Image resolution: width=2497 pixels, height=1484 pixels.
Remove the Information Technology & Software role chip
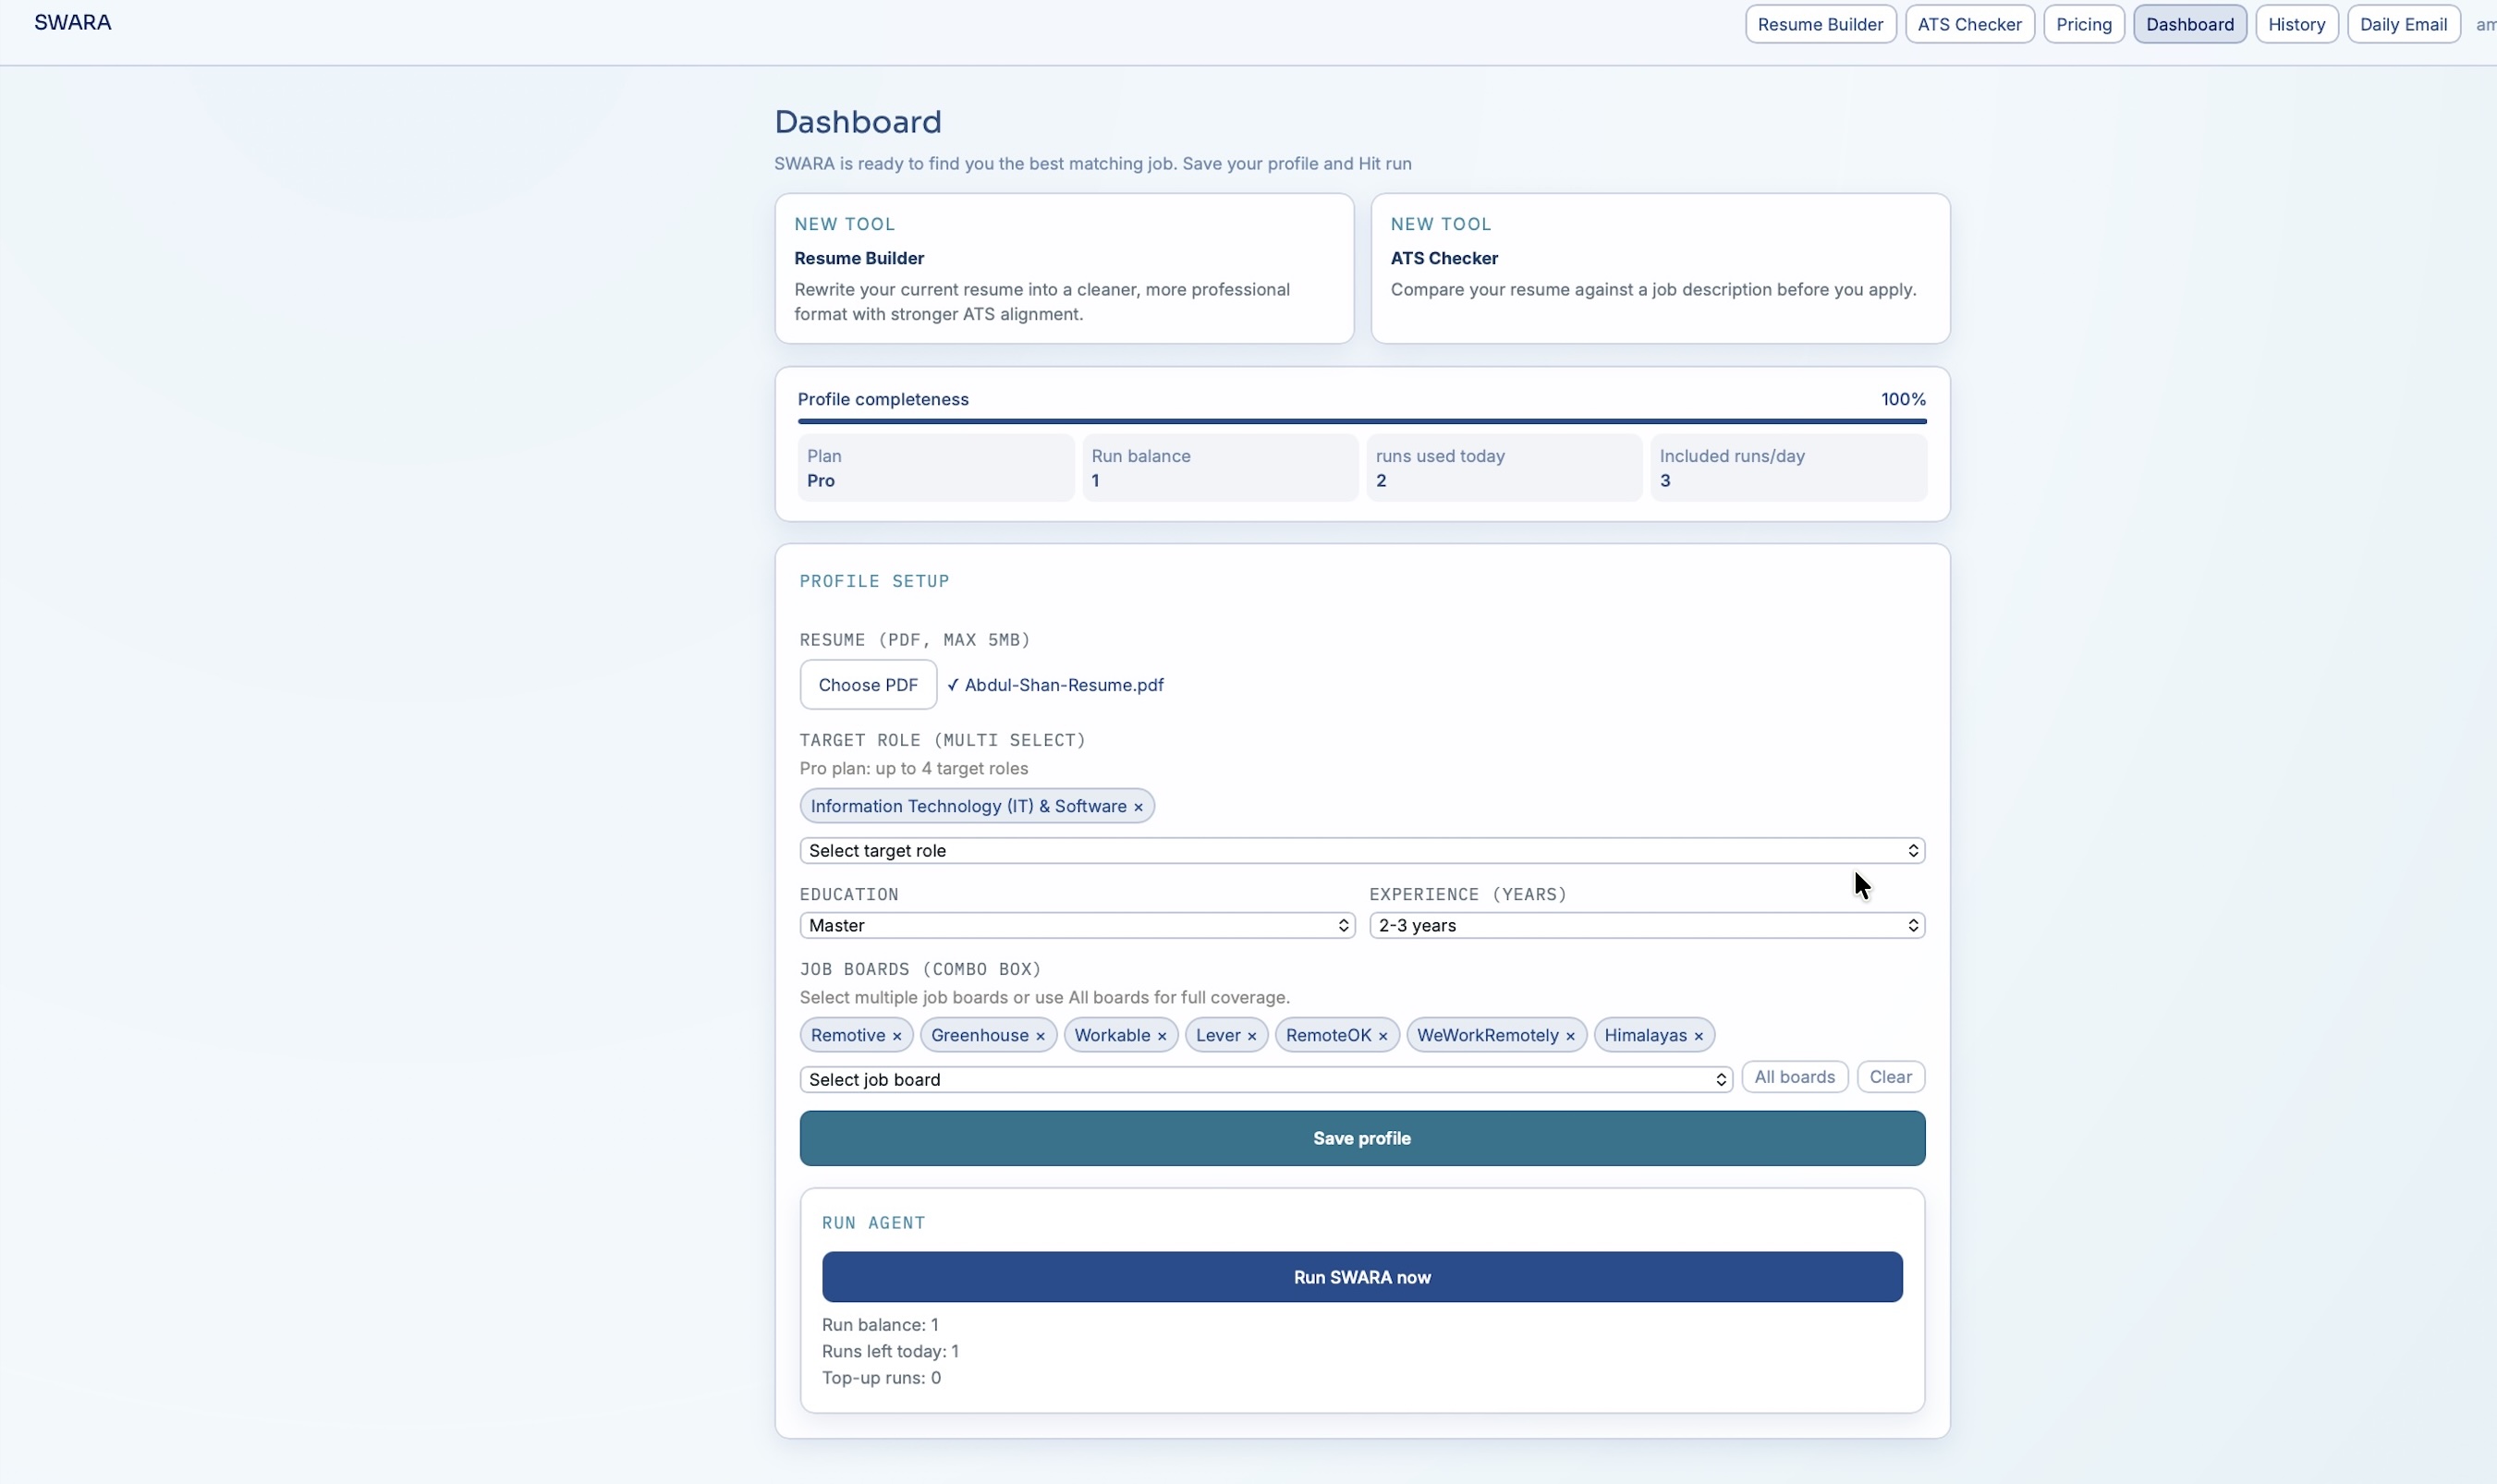[1138, 807]
